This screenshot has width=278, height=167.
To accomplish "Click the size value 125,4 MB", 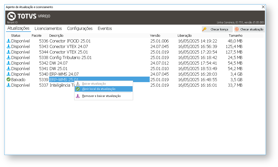I will (x=234, y=46).
